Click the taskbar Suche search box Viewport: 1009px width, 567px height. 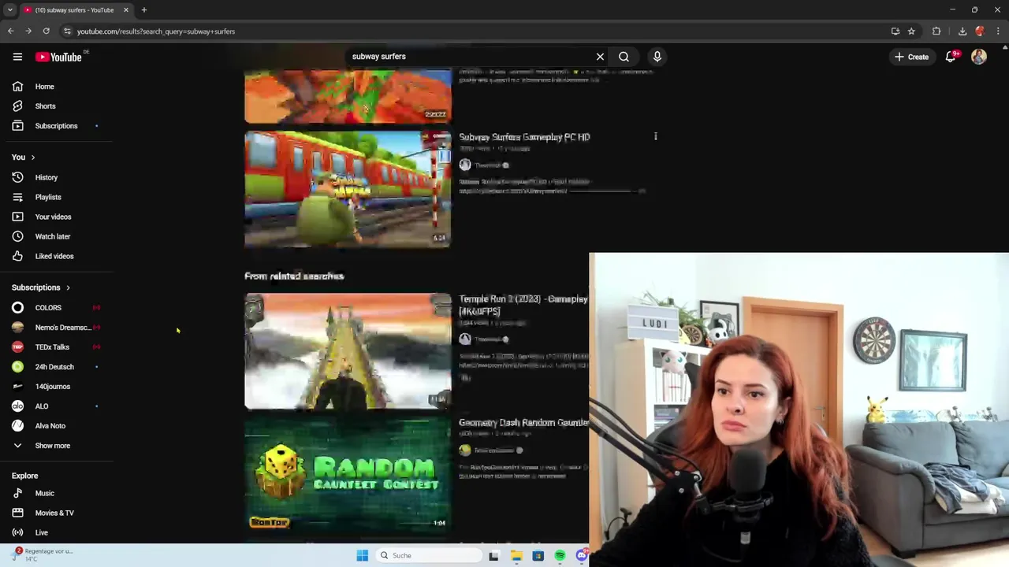[x=428, y=555]
